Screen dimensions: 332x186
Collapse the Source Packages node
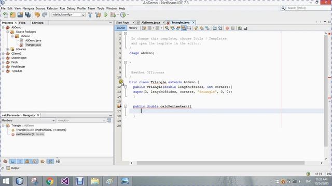8,32
